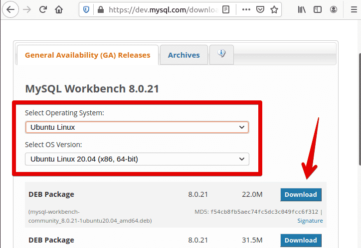This screenshot has width=361, height=248.
Task: Download the 31.5M DEB Package
Action: (x=301, y=240)
